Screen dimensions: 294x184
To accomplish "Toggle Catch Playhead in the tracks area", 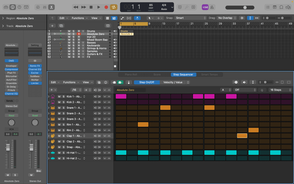I will (137, 18).
